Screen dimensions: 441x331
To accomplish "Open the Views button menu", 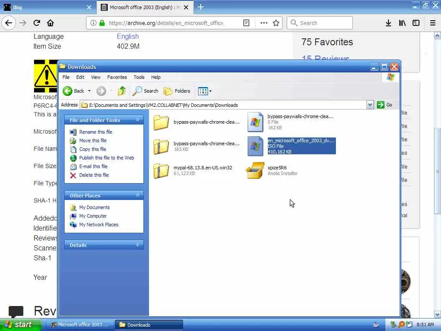I will (x=205, y=91).
